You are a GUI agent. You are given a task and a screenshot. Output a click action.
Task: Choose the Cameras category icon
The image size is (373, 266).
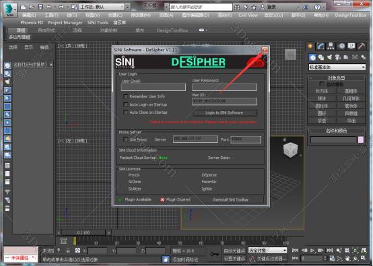(x=337, y=57)
